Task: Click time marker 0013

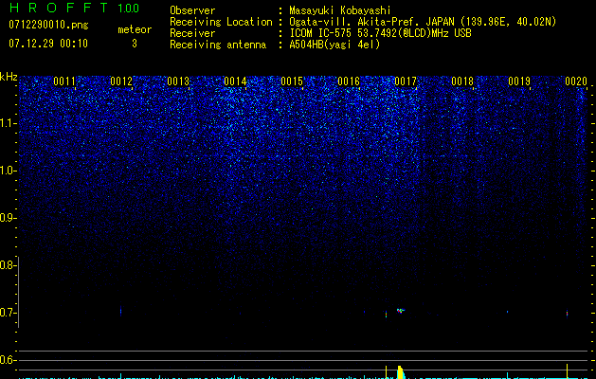Action: (178, 81)
